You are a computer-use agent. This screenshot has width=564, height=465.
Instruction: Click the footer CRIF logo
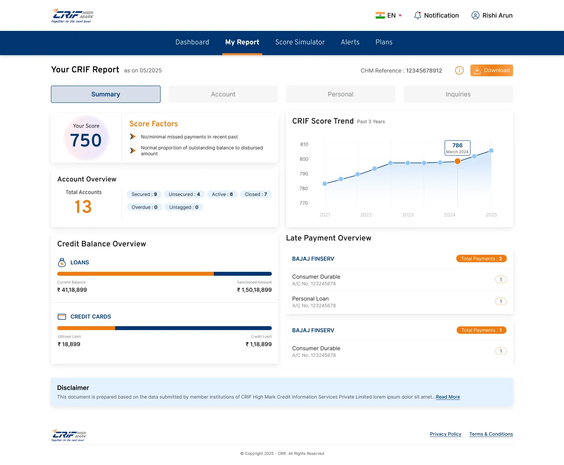69,435
